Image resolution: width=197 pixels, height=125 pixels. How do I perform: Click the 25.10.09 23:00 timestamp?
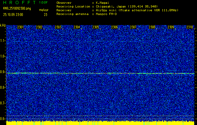[x=16, y=14]
